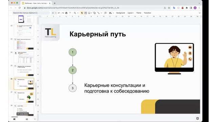Click the Add comment icon
The image size is (217, 122).
coord(105,13)
